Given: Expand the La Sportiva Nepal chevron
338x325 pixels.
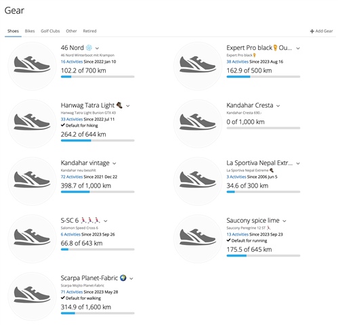Looking at the screenshot, I should tap(298, 163).
